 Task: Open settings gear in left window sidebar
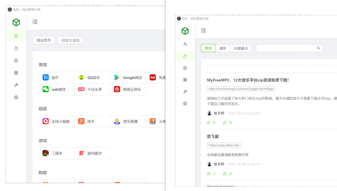pos(16,97)
